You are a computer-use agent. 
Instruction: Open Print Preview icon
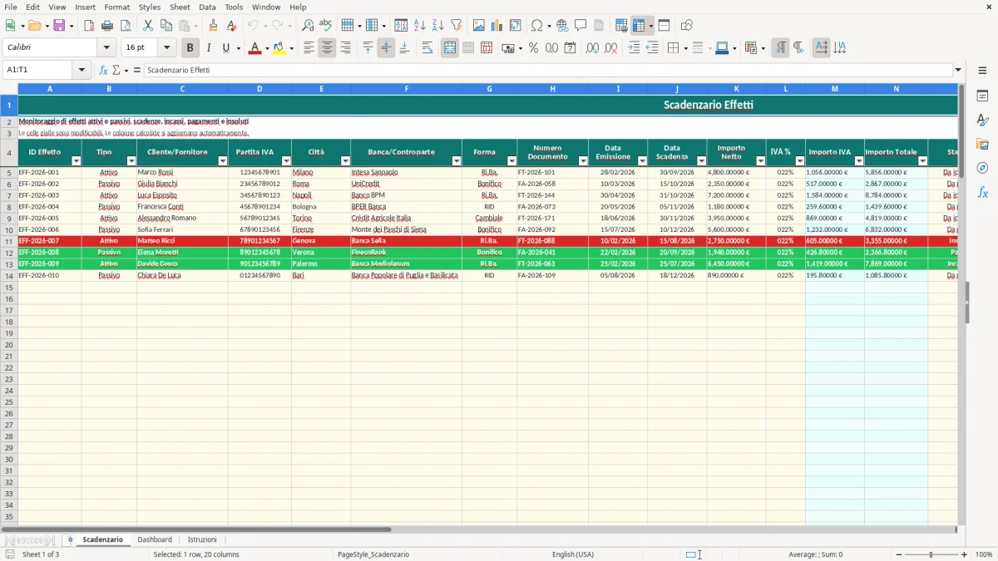(x=125, y=26)
